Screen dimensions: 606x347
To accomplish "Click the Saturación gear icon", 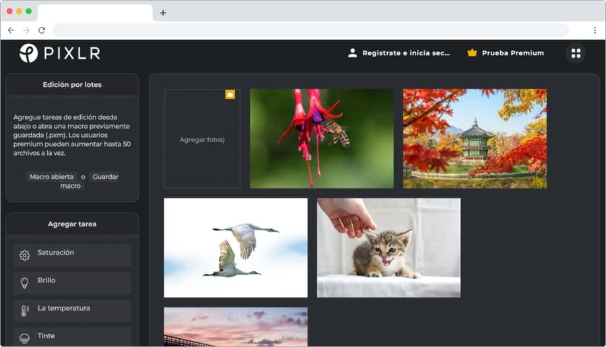I will (24, 255).
